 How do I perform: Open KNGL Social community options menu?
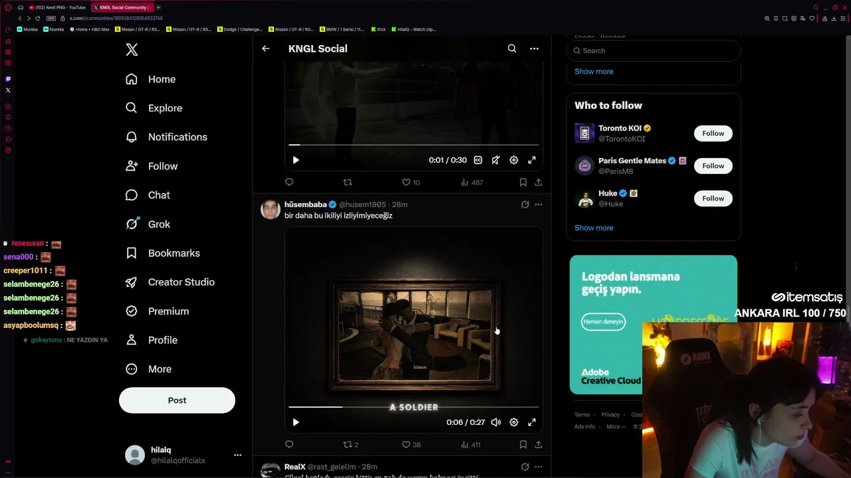(x=534, y=48)
